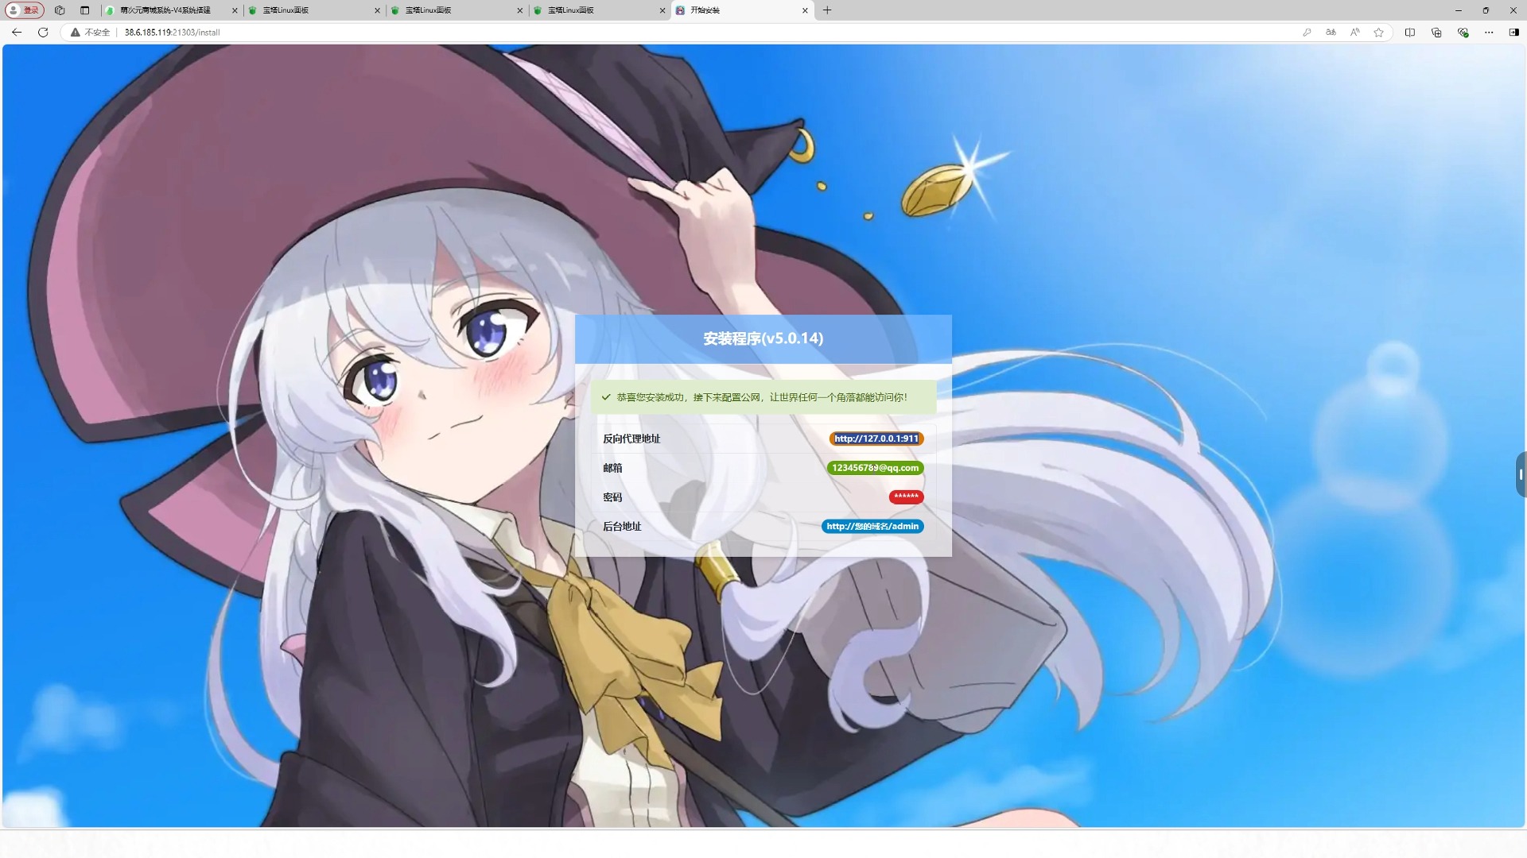Click the 后台地址 label

coord(622,527)
